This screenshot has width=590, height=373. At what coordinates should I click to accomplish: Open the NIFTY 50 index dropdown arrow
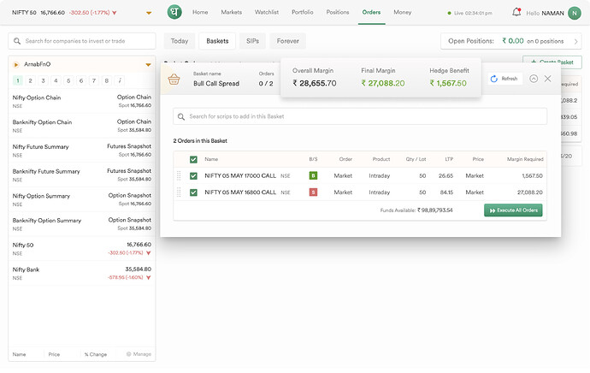150,14
